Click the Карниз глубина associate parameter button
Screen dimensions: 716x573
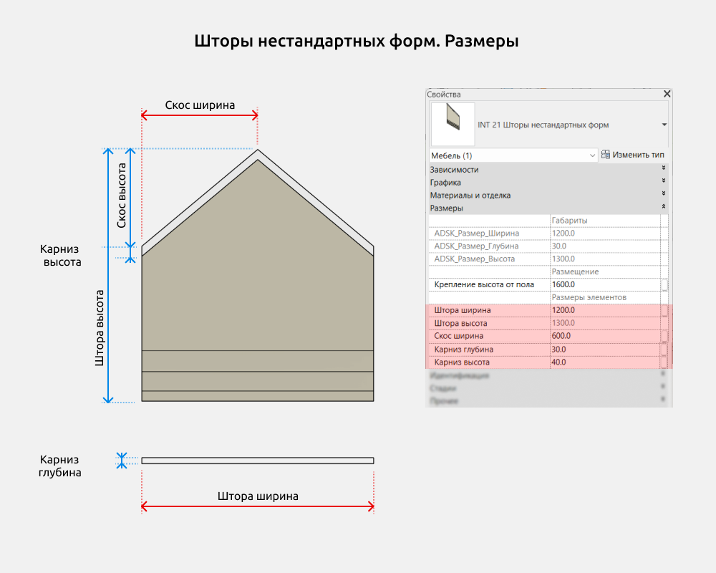pyautogui.click(x=664, y=350)
